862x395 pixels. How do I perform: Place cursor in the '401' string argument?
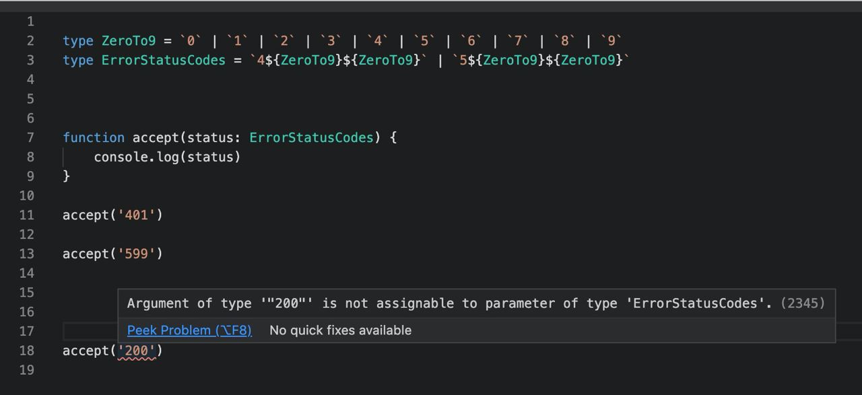137,215
